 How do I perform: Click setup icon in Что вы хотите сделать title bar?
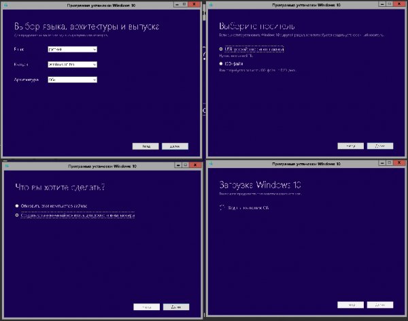point(7,166)
